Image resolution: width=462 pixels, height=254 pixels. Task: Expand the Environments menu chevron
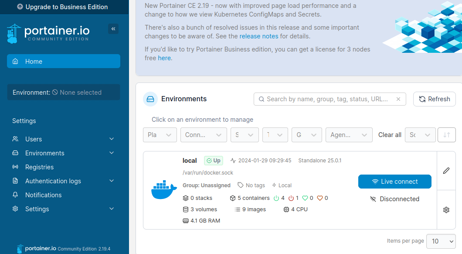click(112, 152)
